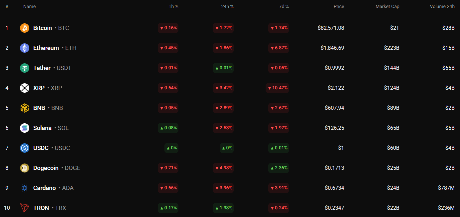Click the Tether logo icon
This screenshot has height=217, width=460.
pos(25,68)
